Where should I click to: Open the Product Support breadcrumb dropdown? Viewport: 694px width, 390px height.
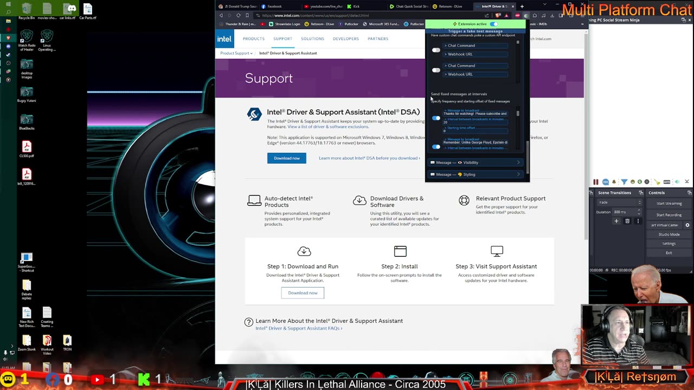pyautogui.click(x=236, y=53)
